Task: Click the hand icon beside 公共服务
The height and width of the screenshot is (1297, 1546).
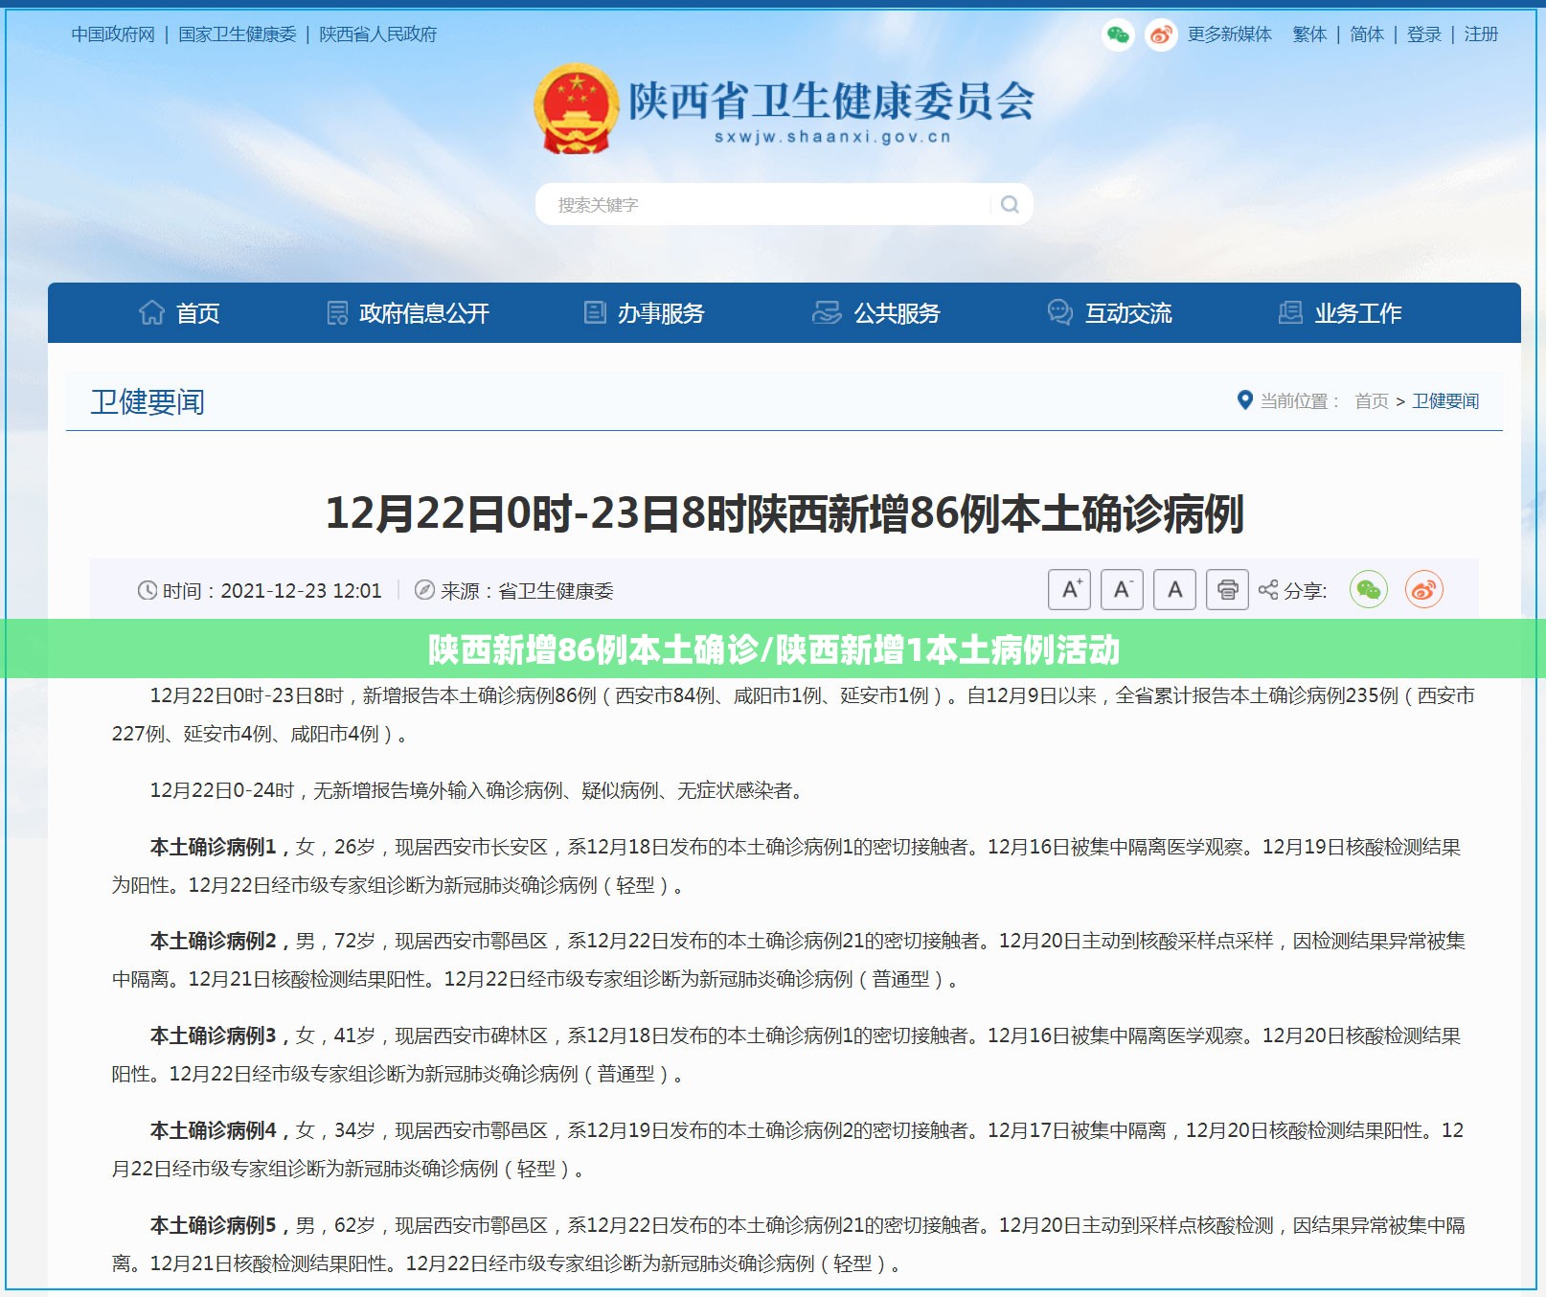Action: tap(826, 312)
